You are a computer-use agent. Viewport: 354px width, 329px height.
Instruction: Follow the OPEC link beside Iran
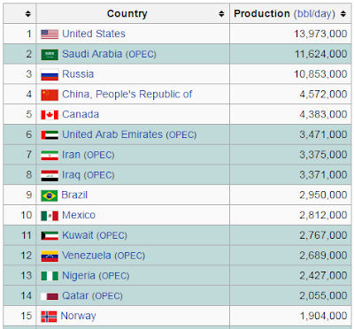click(x=99, y=155)
